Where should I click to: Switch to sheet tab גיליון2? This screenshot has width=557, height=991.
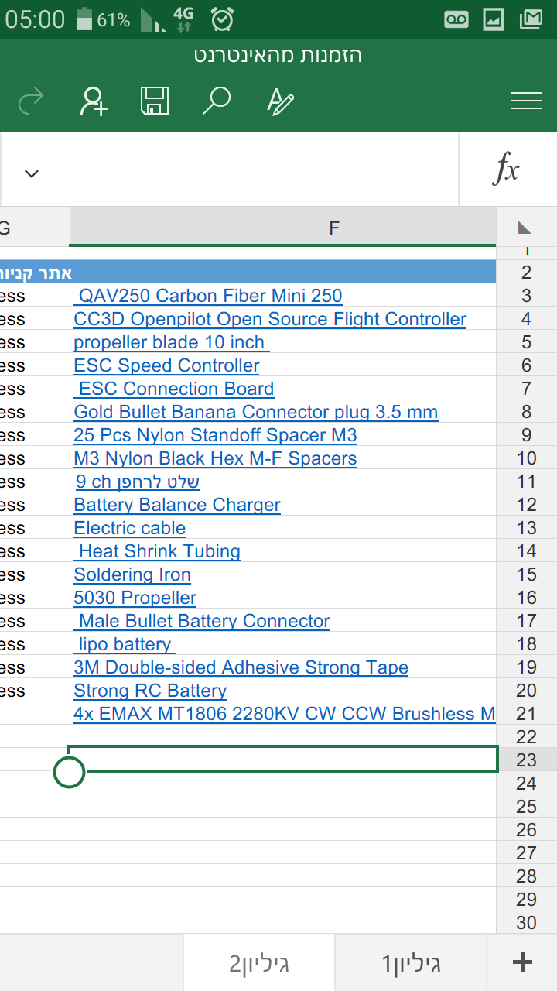(x=259, y=963)
